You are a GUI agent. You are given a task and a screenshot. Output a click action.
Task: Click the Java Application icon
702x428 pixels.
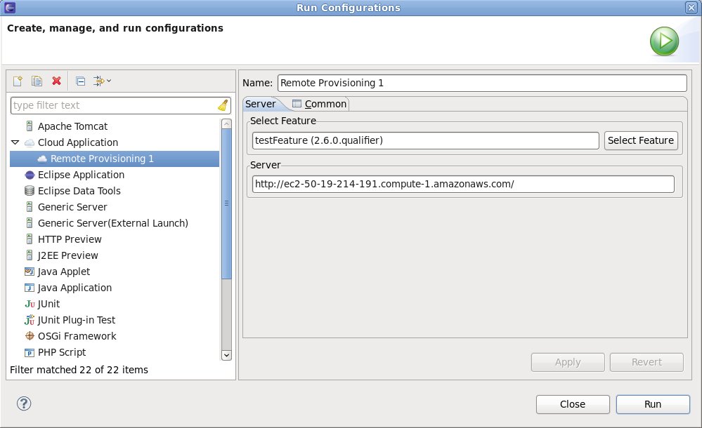30,288
